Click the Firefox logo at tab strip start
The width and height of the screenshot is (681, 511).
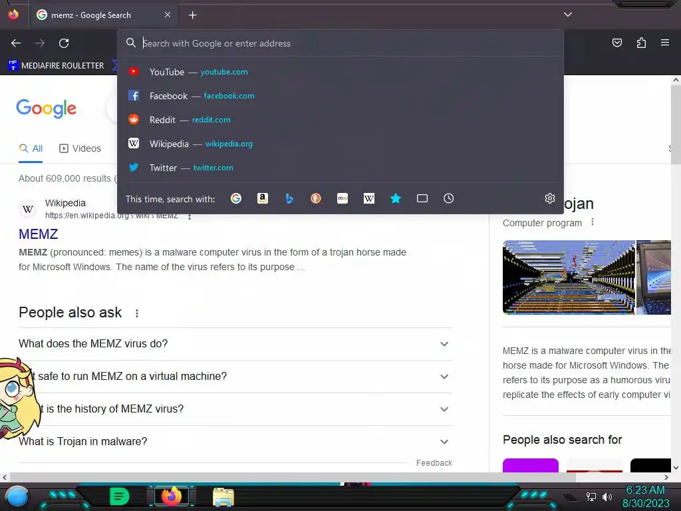[x=13, y=15]
